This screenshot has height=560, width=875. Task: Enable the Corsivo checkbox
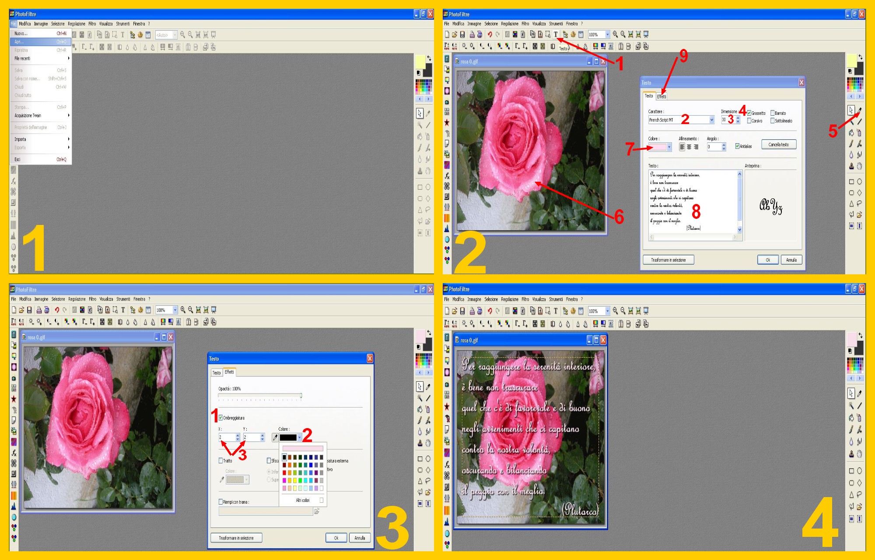[749, 121]
